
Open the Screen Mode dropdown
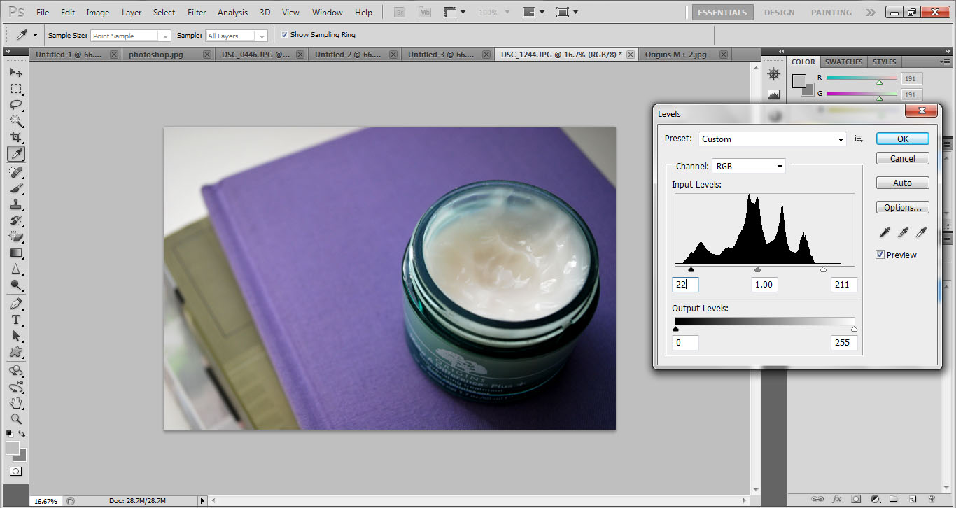(566, 13)
